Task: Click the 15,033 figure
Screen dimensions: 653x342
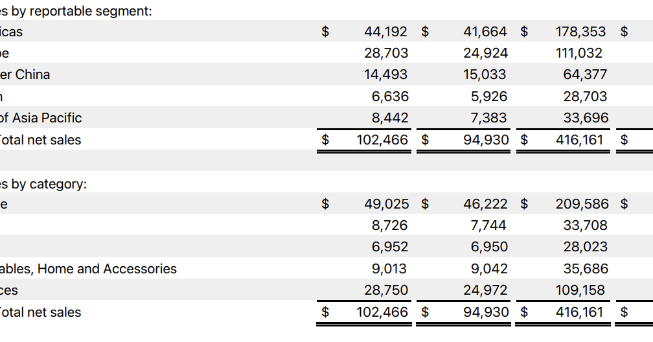Action: [485, 74]
